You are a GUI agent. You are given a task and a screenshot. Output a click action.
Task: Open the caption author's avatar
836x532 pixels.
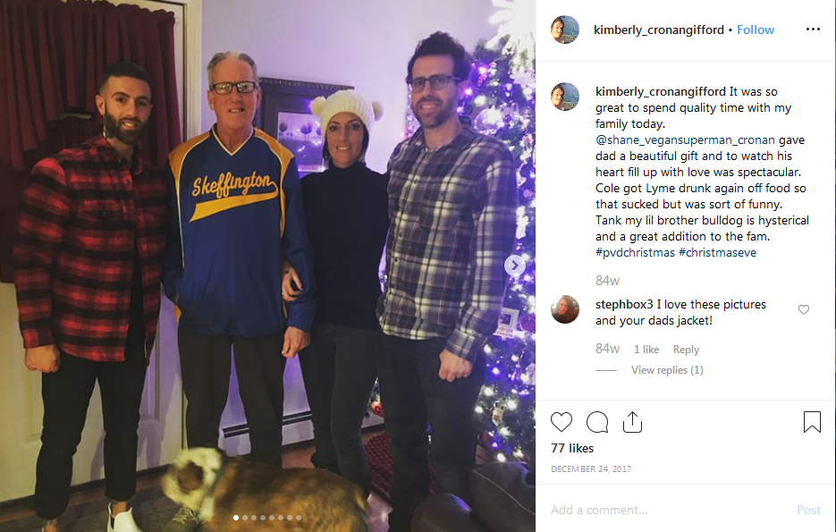click(x=564, y=97)
